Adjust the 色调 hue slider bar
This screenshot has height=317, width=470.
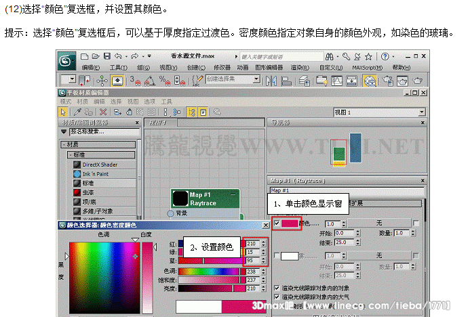(x=212, y=272)
